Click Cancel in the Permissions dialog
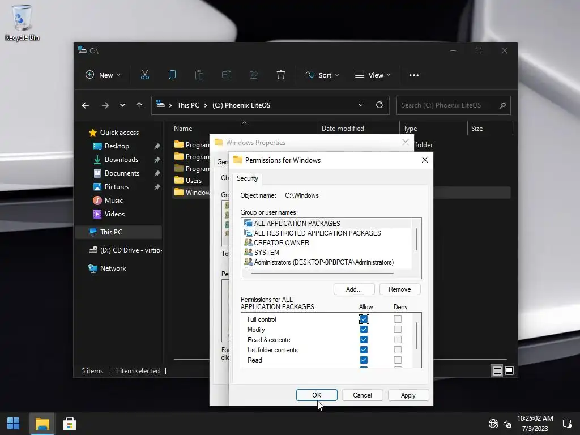 point(362,395)
